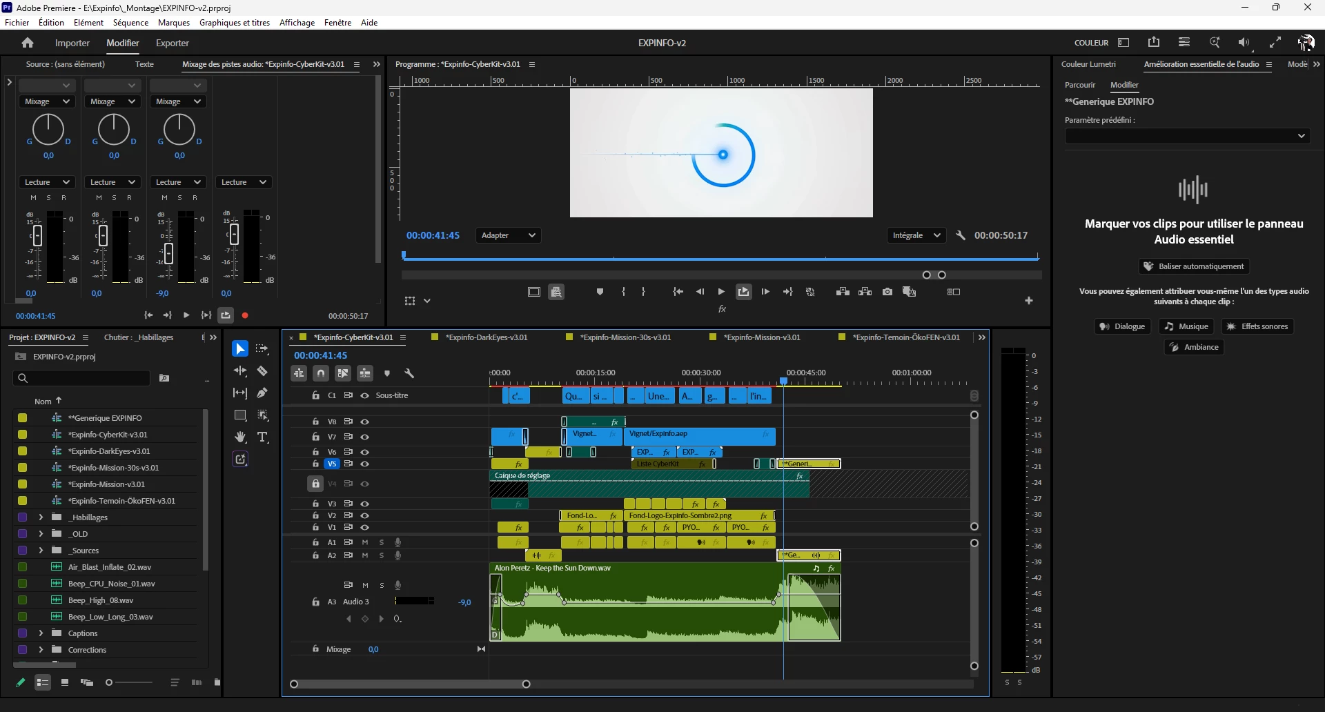Select the Type tool
Image resolution: width=1325 pixels, height=712 pixels.
tap(262, 437)
